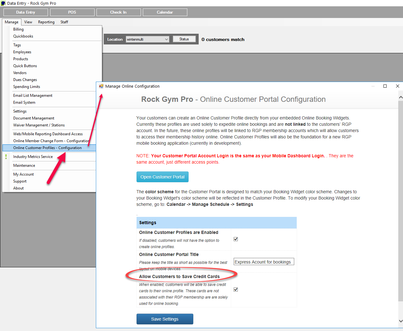Click the '0 customers match' text
This screenshot has height=331, width=403.
pos(223,39)
